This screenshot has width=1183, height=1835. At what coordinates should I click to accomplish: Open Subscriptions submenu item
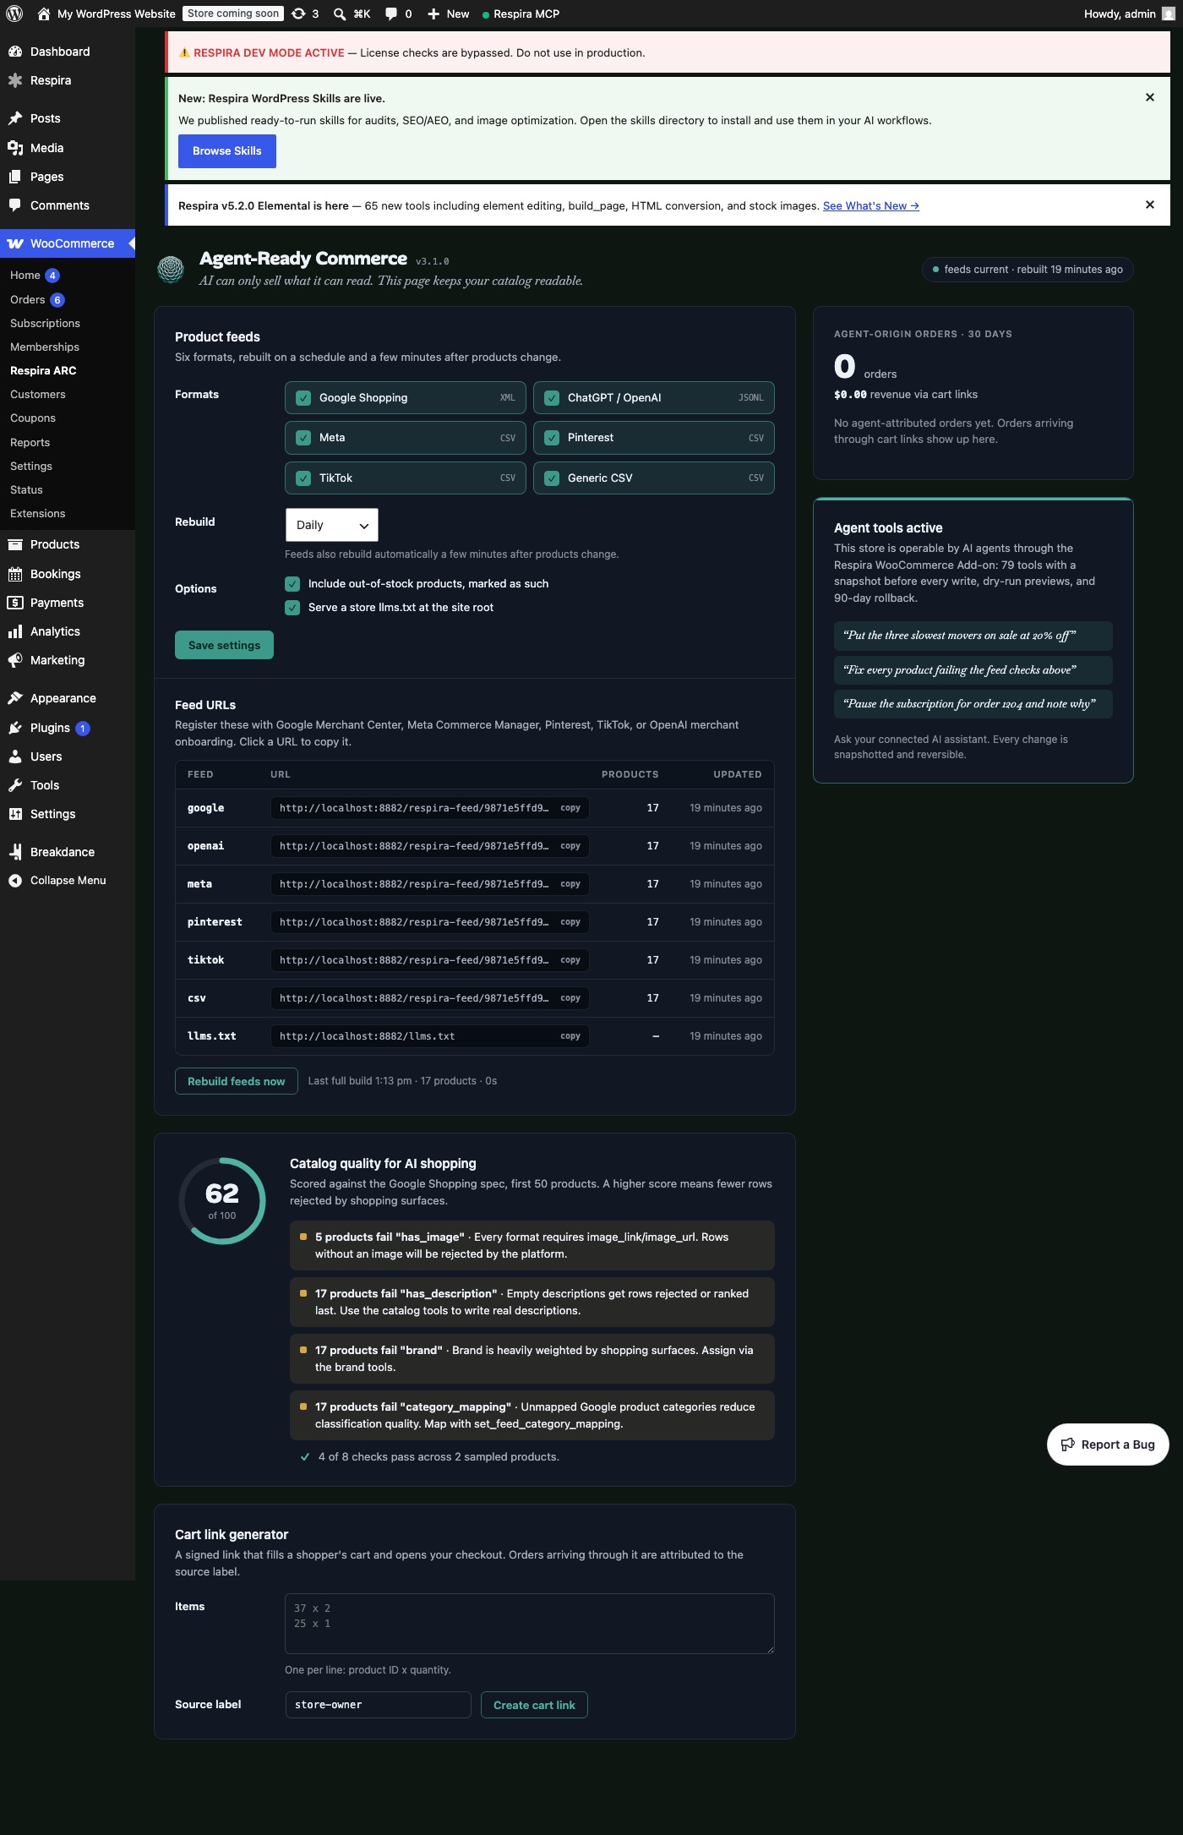(x=45, y=324)
